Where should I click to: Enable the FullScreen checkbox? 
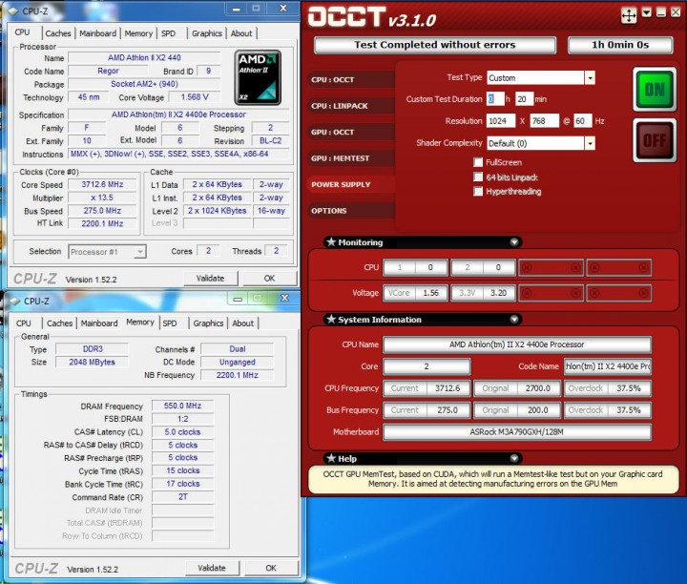click(x=478, y=162)
